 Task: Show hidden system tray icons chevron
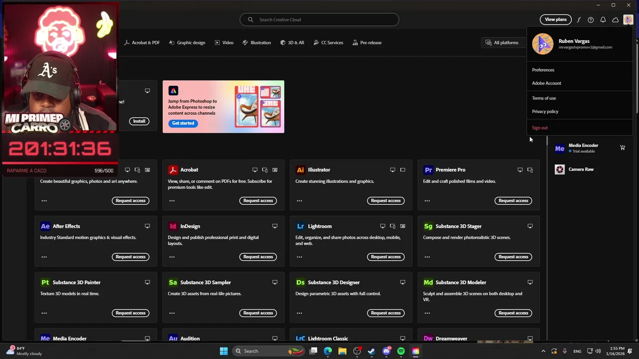coord(543,351)
